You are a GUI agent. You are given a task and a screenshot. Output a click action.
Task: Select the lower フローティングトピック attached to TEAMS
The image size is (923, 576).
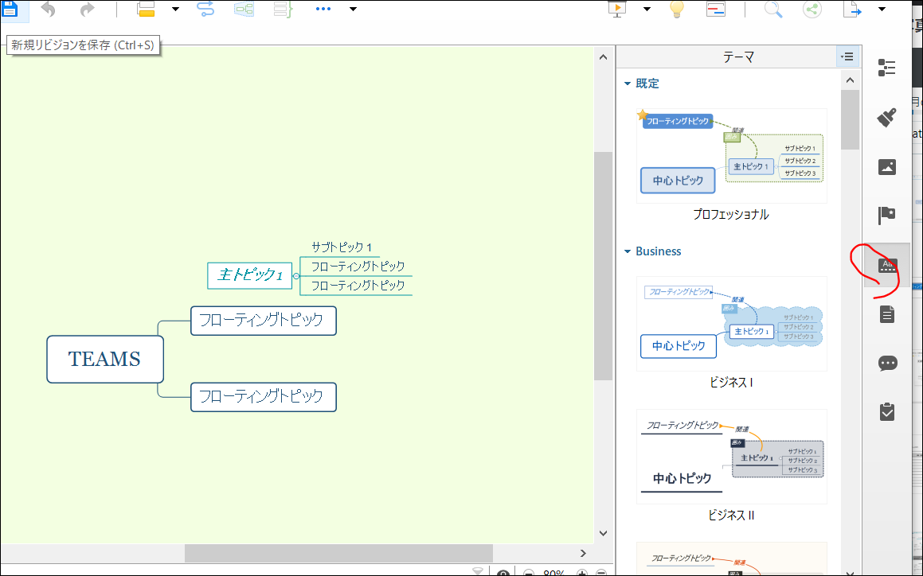[263, 397]
